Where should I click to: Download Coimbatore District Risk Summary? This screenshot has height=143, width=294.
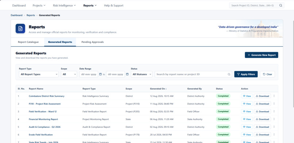(x=262, y=96)
